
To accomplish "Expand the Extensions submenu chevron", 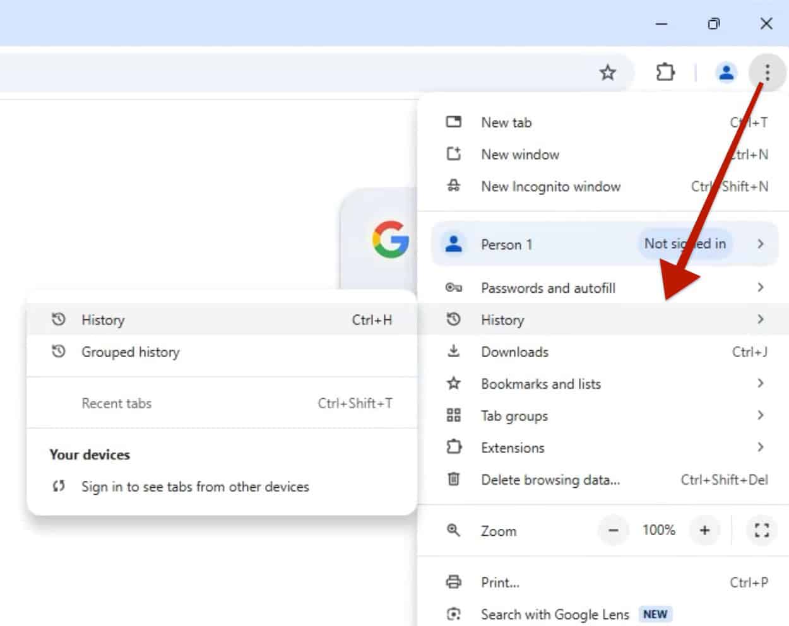I will click(x=760, y=447).
